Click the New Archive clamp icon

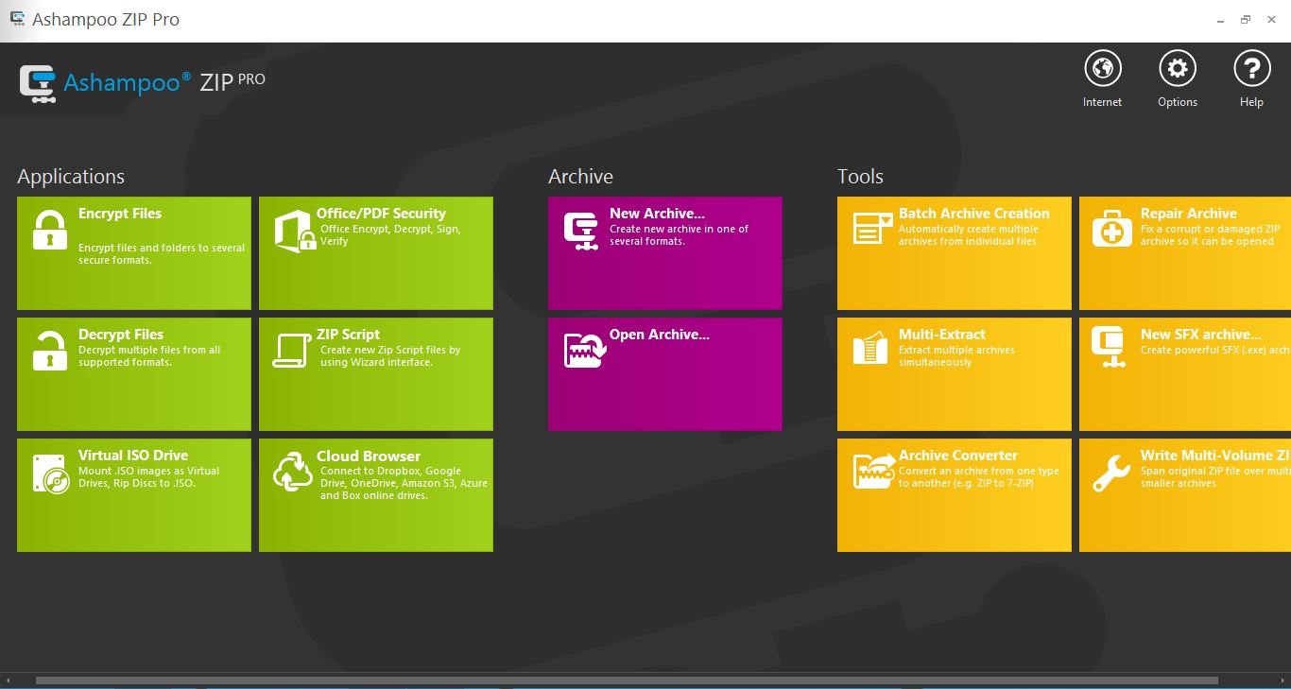pyautogui.click(x=580, y=231)
